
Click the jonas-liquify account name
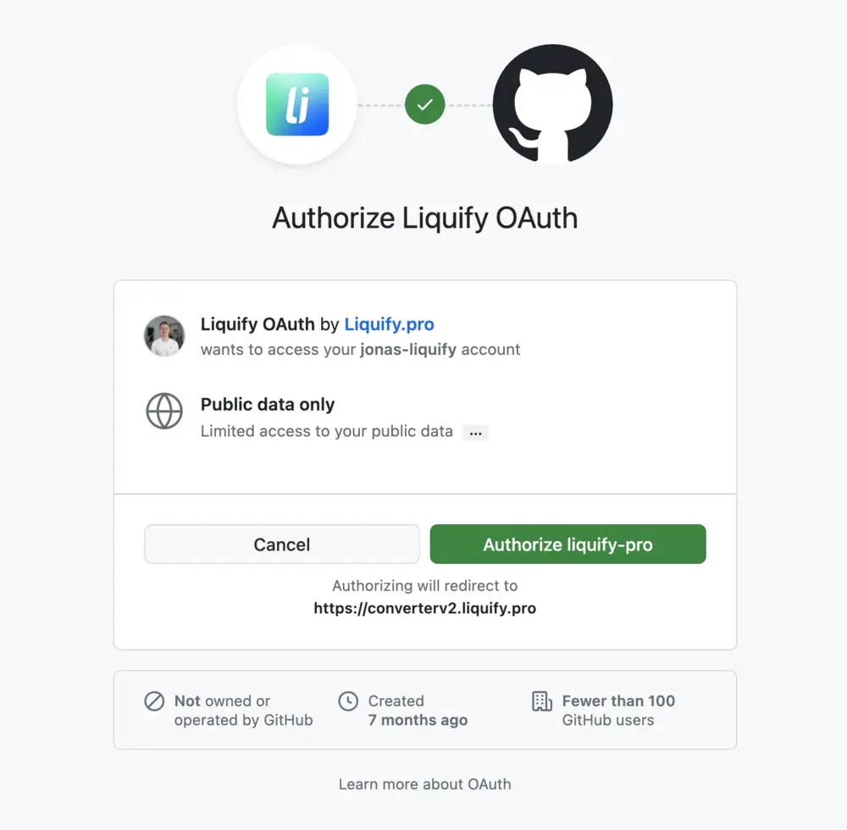408,350
